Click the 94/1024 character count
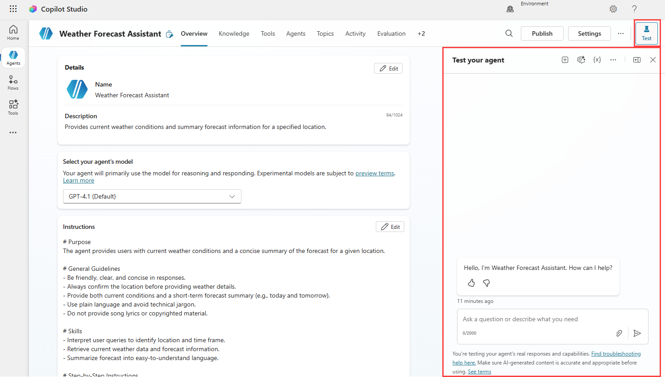 [x=394, y=115]
